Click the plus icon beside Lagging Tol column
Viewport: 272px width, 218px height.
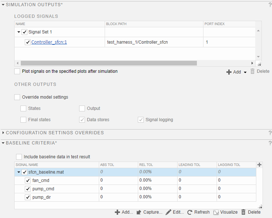[x=259, y=165]
